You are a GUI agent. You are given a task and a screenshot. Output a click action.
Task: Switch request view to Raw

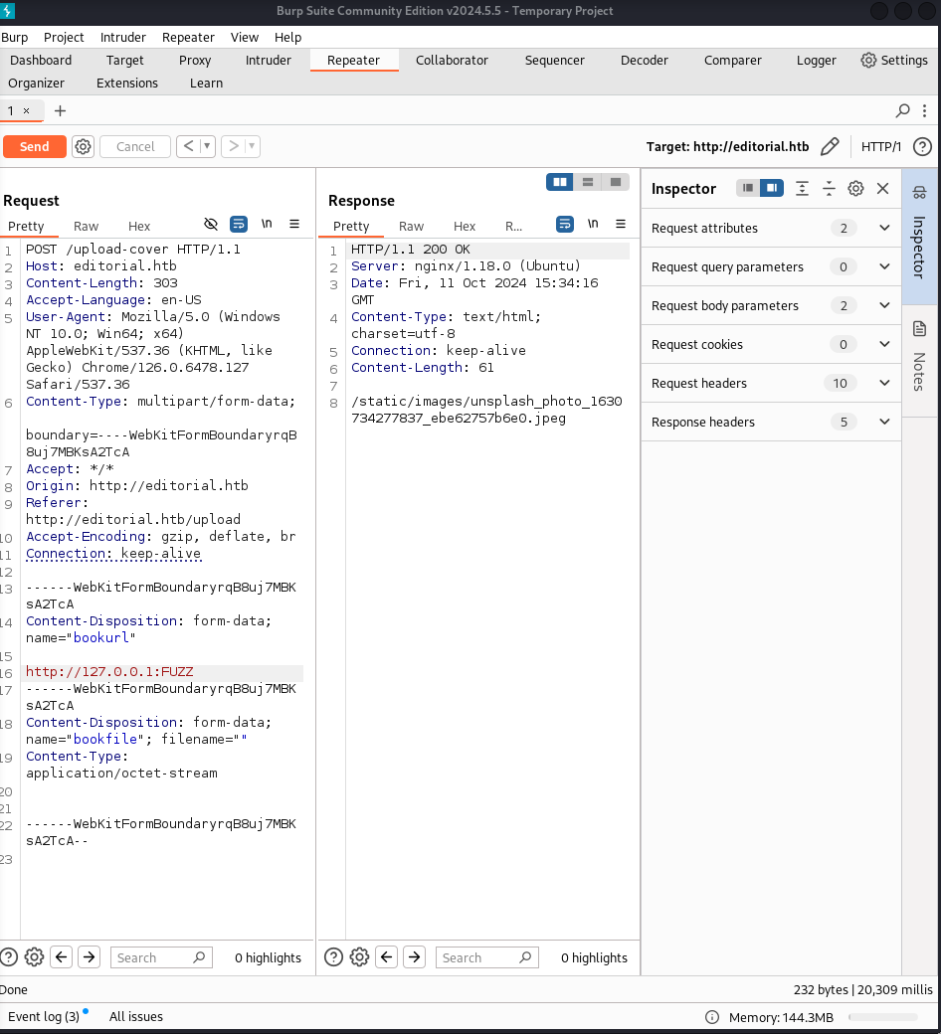point(86,227)
